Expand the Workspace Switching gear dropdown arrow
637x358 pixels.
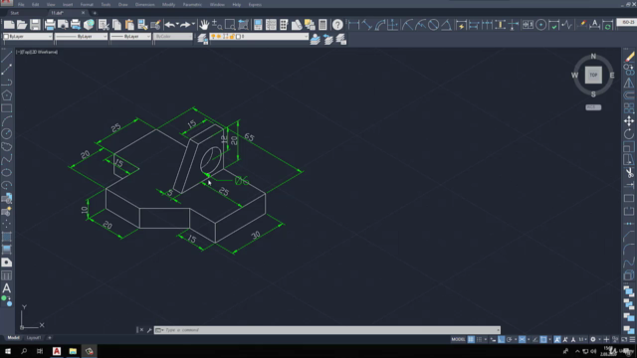point(599,339)
